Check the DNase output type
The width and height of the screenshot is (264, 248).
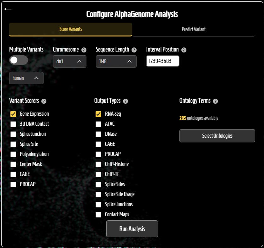pos(98,134)
